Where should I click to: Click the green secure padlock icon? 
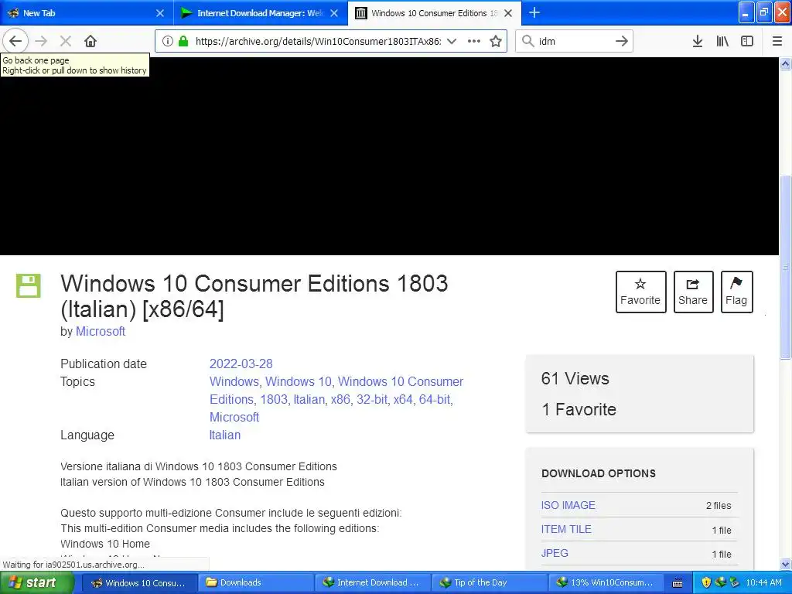pos(183,41)
